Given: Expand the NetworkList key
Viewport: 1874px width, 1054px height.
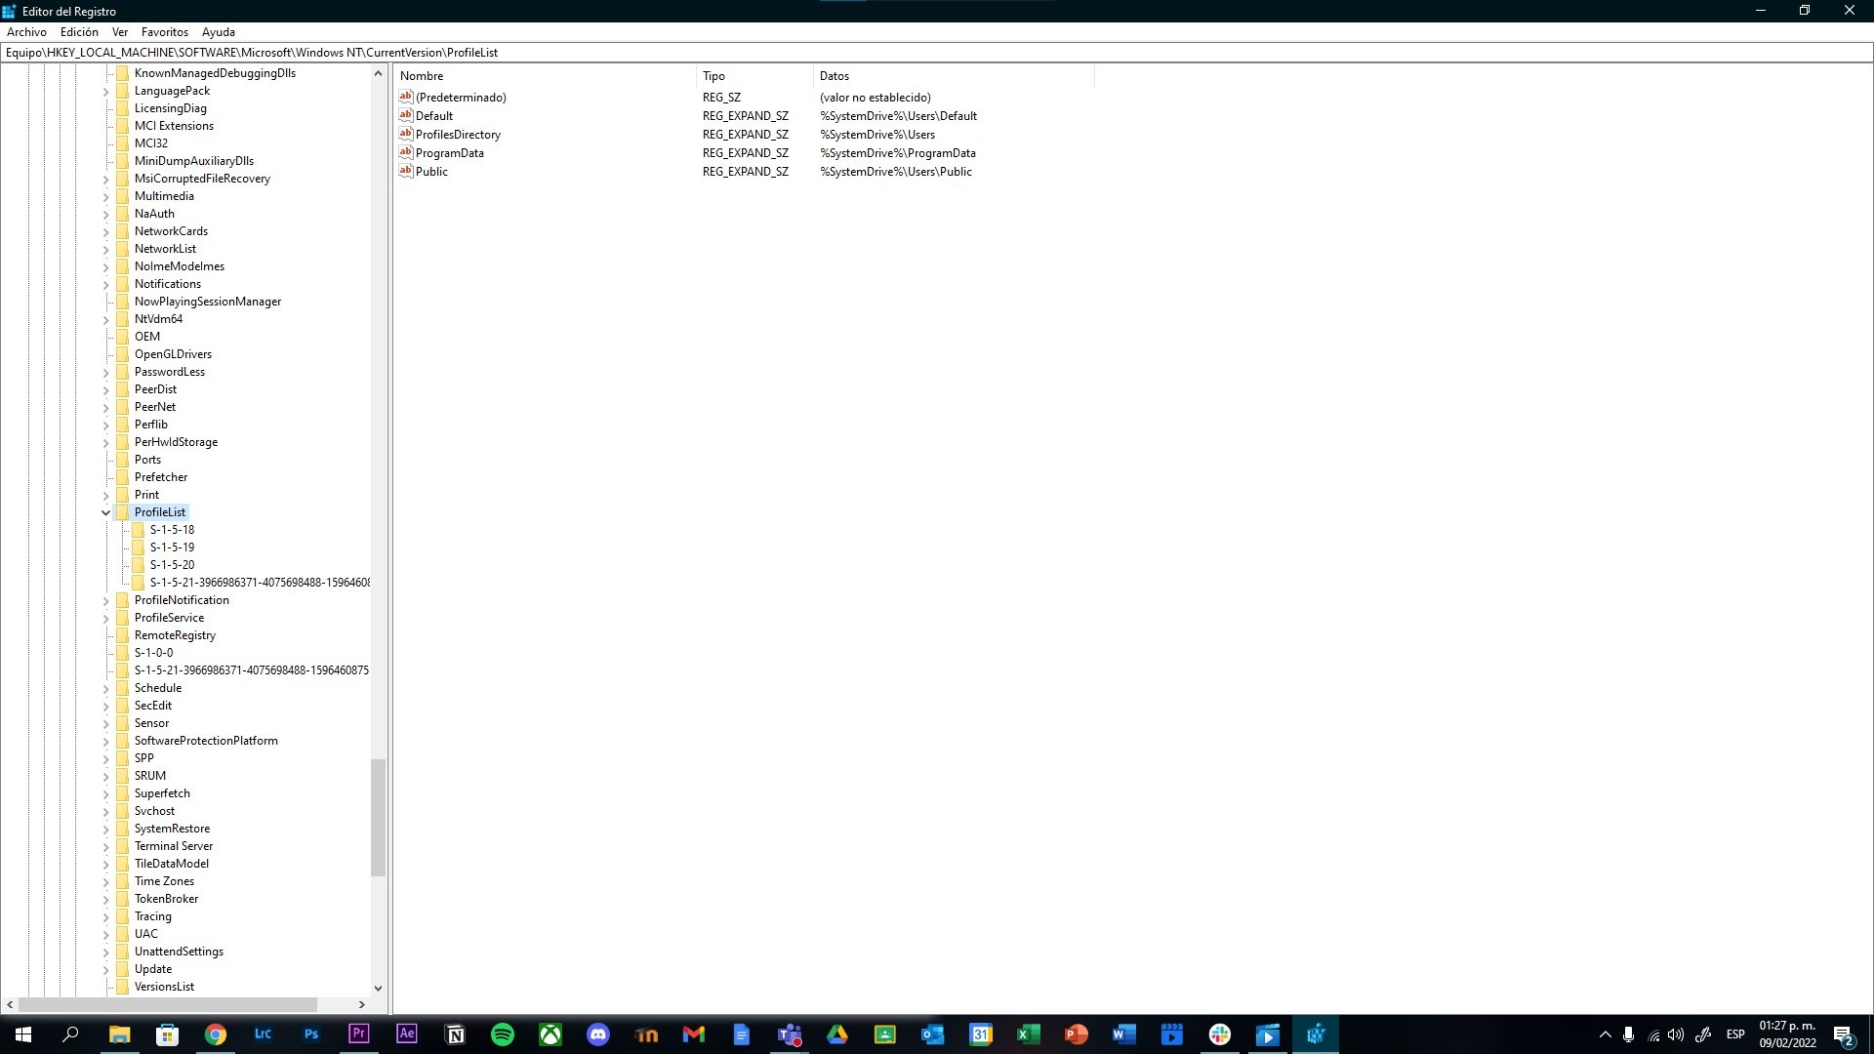Looking at the screenshot, I should [x=105, y=249].
